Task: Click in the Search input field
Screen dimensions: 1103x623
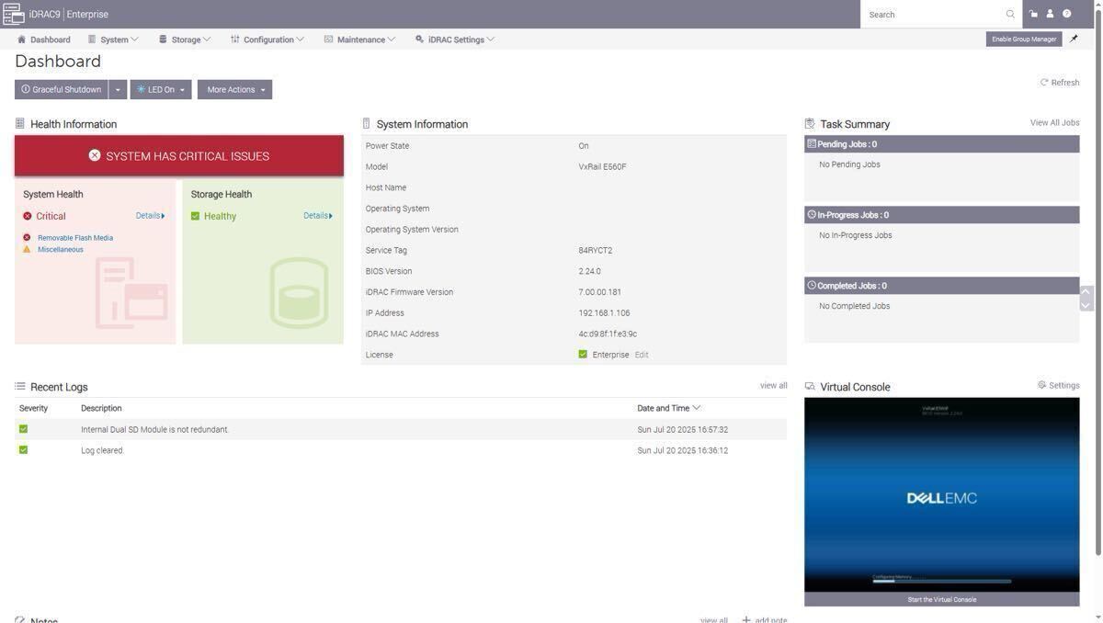Action: tap(934, 14)
